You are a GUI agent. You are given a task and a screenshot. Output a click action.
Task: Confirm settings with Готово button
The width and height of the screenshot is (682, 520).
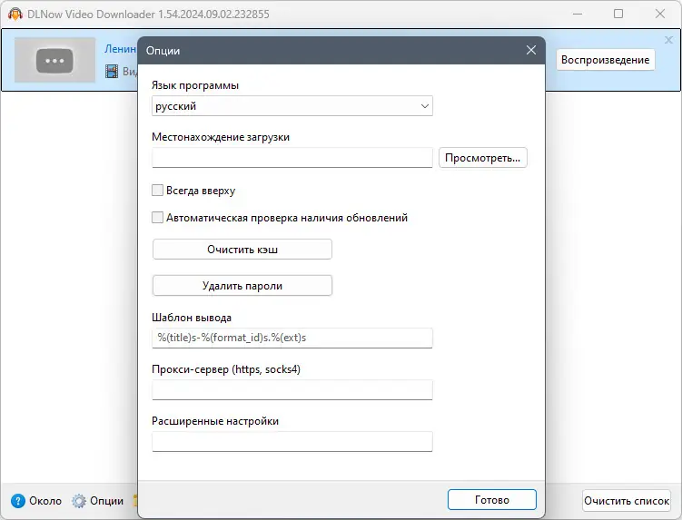pyautogui.click(x=491, y=500)
